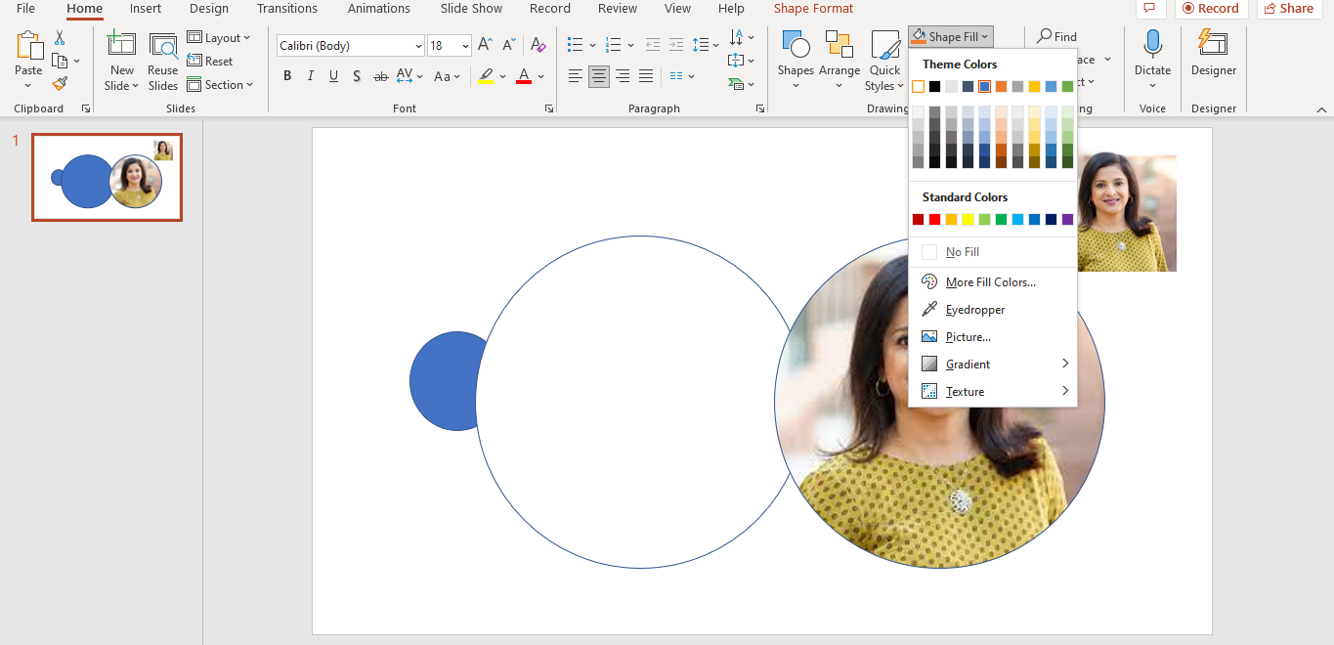Toggle bold text formatting

tap(286, 75)
